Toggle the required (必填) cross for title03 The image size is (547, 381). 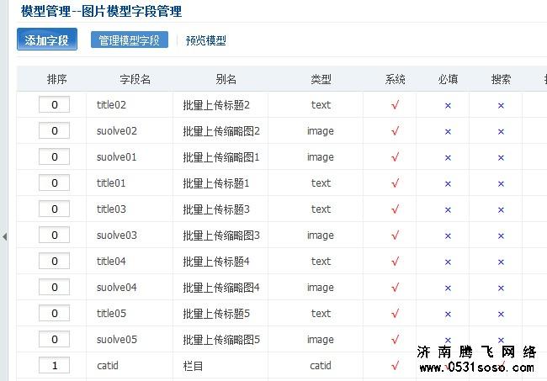pos(448,210)
